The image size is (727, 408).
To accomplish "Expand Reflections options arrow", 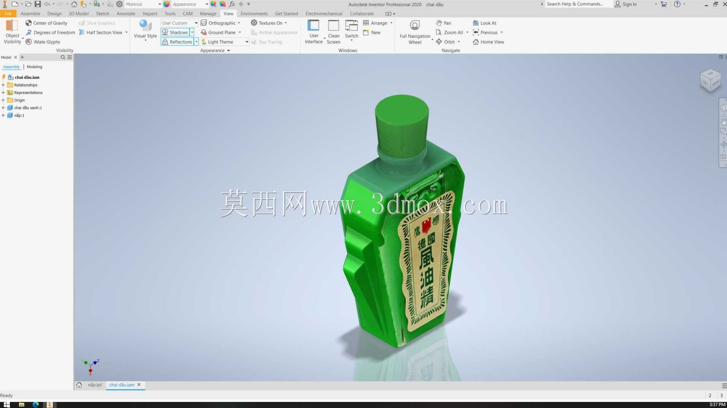I will [x=196, y=42].
